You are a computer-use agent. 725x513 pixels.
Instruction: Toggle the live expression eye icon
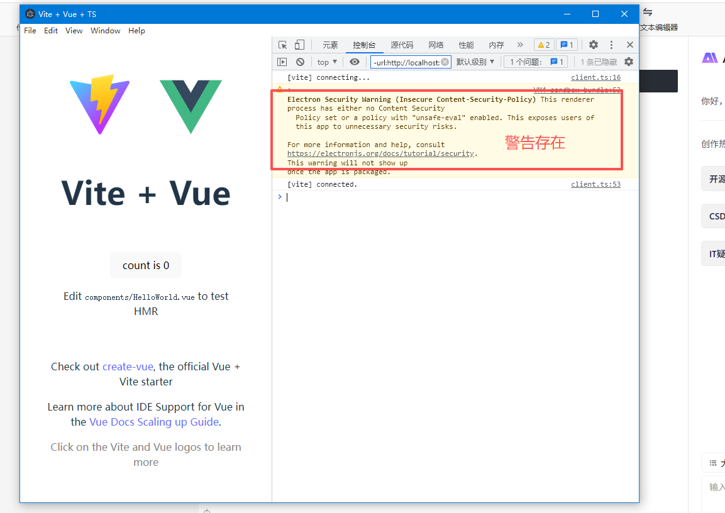pos(355,62)
